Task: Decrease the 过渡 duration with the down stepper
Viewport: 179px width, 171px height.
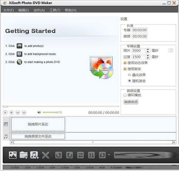Action: 148,58
